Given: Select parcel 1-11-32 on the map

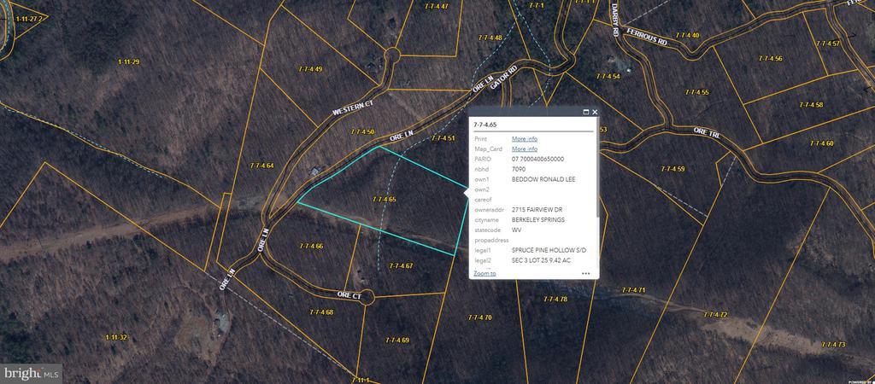Looking at the screenshot, I should [x=116, y=337].
